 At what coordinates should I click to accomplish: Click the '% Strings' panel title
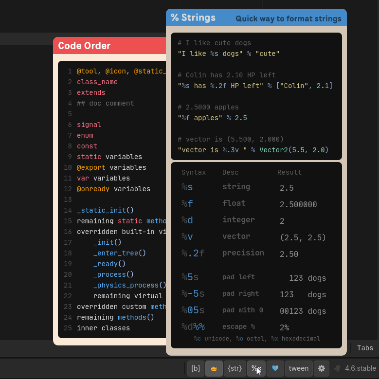193,18
